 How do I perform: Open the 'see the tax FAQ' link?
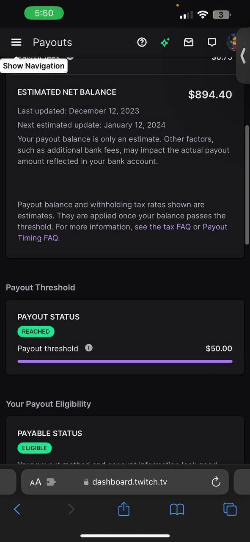pos(163,227)
